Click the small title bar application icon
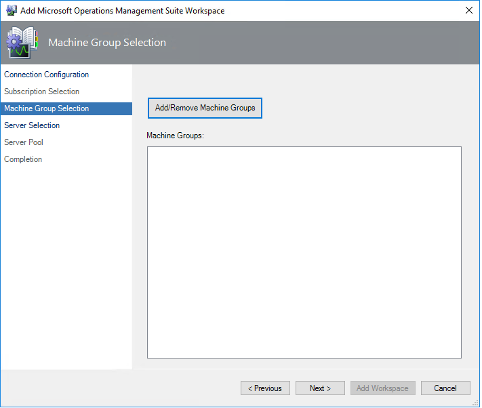Screen dimensions: 482x408 (11, 11)
